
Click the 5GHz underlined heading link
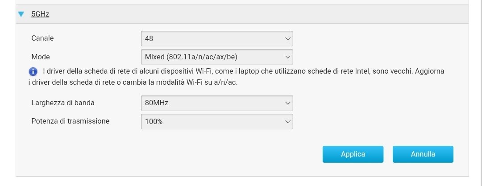coord(40,14)
